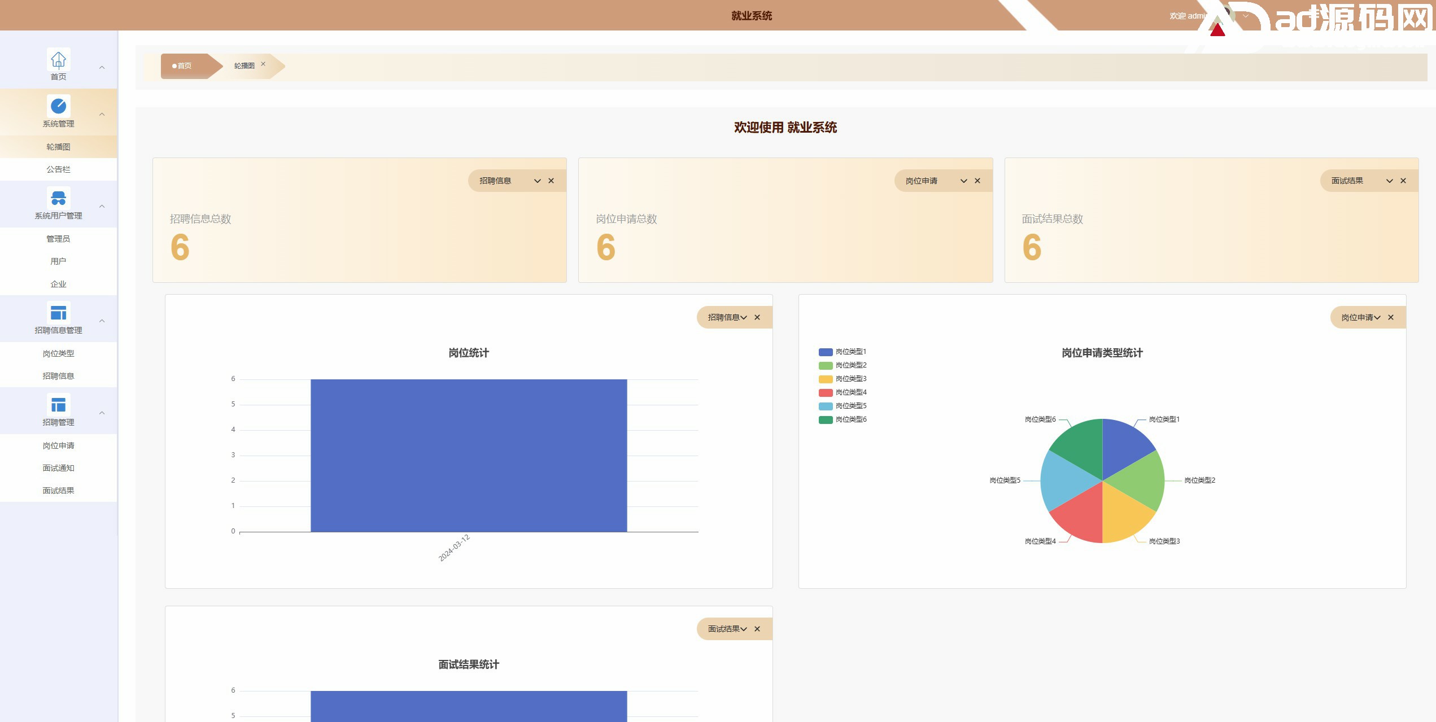Open the 岗位类型 sidebar link
The width and height of the screenshot is (1436, 722).
click(x=58, y=353)
